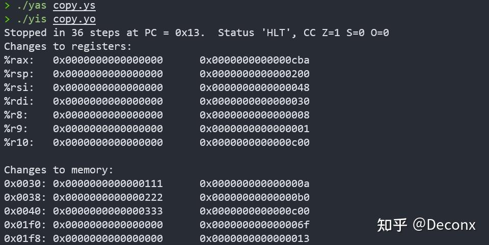Click the 知乎 @Deconx watermark
The width and height of the screenshot is (489, 245).
pyautogui.click(x=426, y=225)
